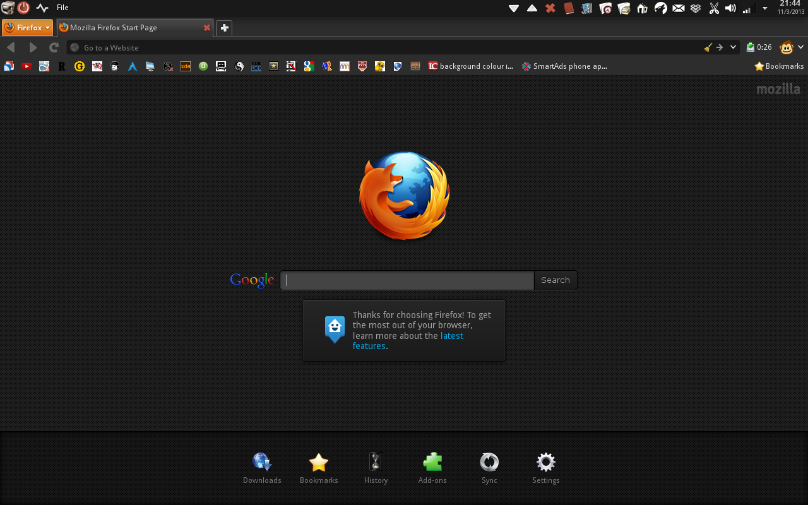Open the Sync shortcut
Viewport: 808px width, 505px height.
[489, 462]
